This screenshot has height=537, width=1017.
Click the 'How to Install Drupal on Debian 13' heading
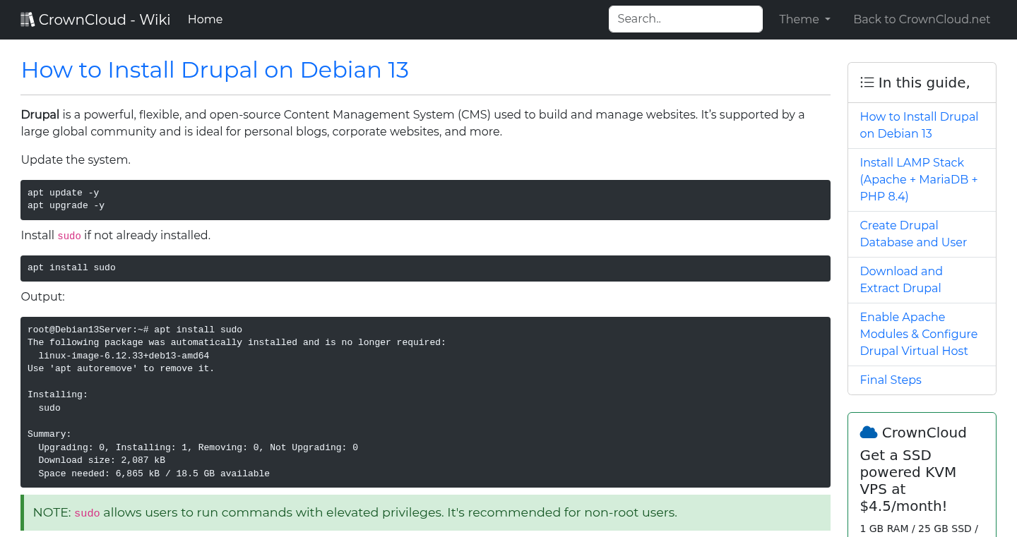click(215, 70)
